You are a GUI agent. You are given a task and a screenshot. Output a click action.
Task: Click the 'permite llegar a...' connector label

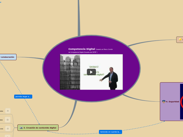[23, 96]
